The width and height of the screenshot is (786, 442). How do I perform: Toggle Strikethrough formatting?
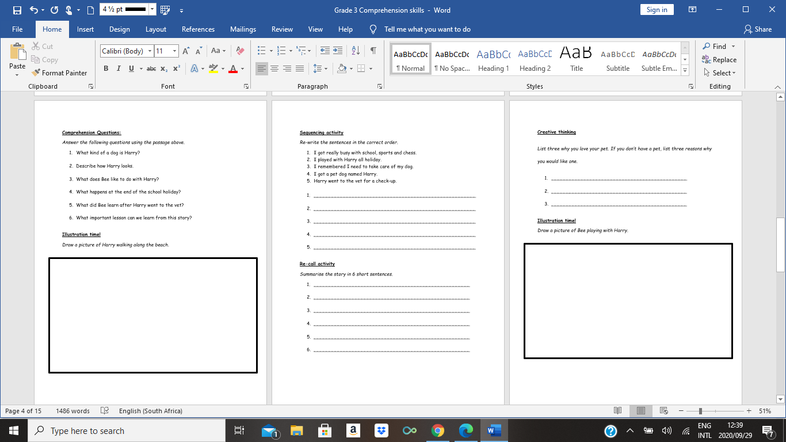(x=151, y=68)
